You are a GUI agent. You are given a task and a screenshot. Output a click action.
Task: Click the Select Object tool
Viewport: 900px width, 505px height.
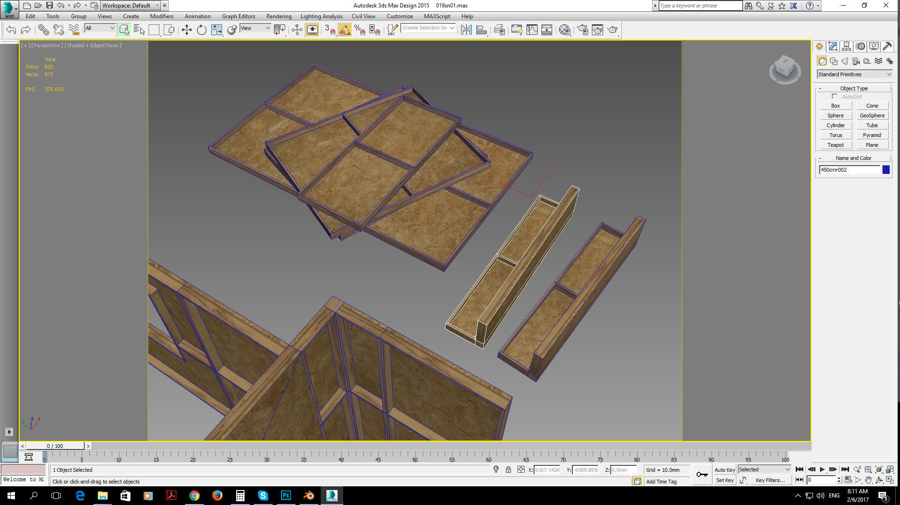pyautogui.click(x=124, y=30)
